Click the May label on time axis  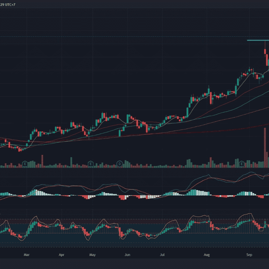92,255
